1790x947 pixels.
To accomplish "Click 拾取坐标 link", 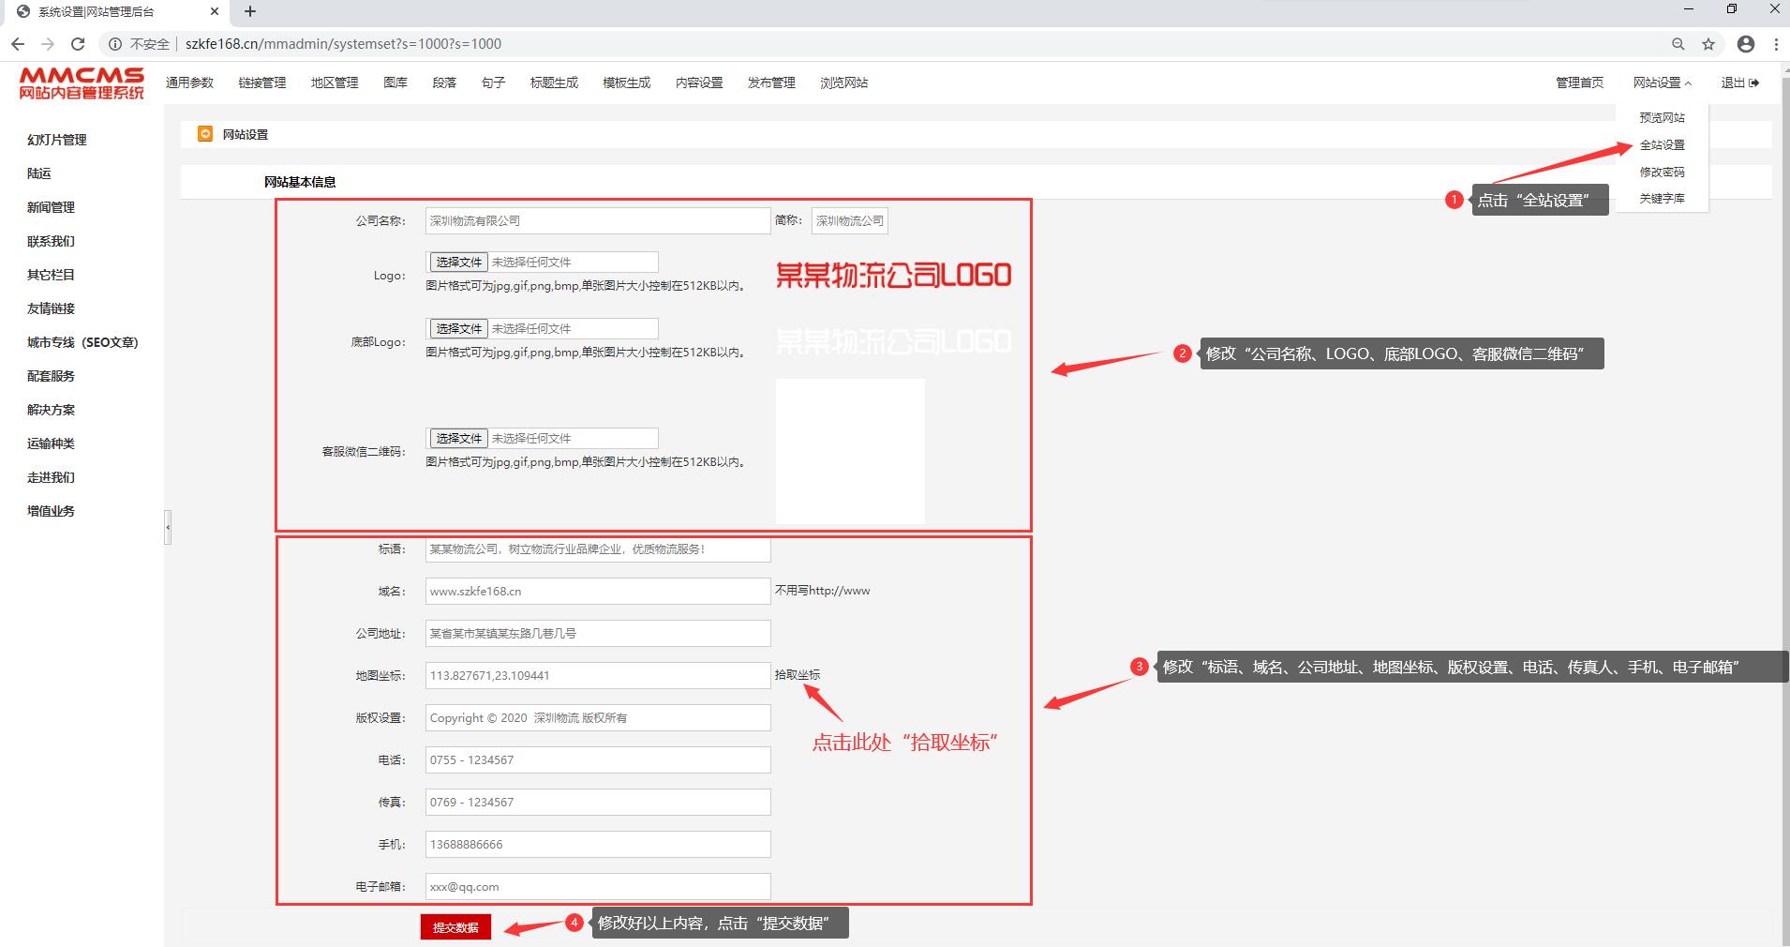I will pyautogui.click(x=797, y=675).
